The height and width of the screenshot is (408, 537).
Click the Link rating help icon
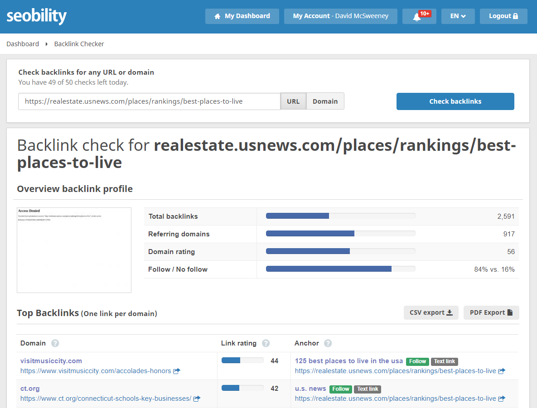point(266,343)
